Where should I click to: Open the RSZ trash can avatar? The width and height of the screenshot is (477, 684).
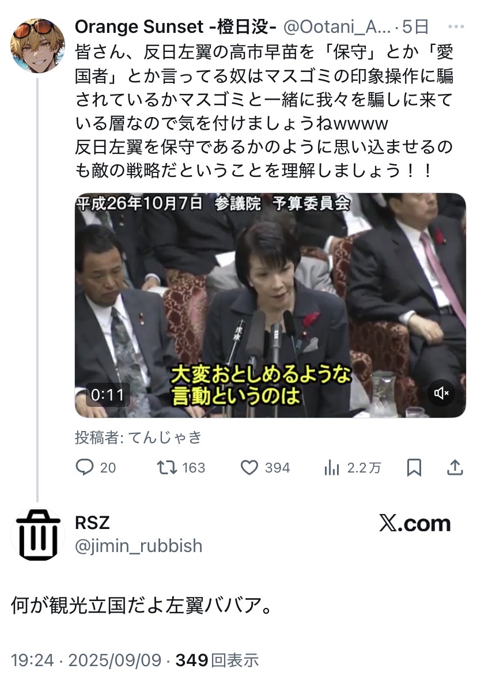(37, 535)
